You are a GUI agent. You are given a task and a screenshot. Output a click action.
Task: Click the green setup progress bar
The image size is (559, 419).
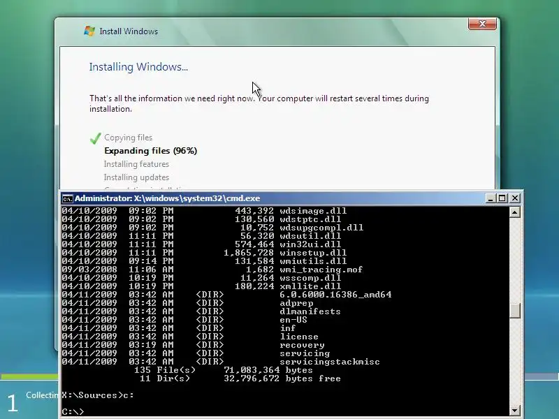coord(29,376)
